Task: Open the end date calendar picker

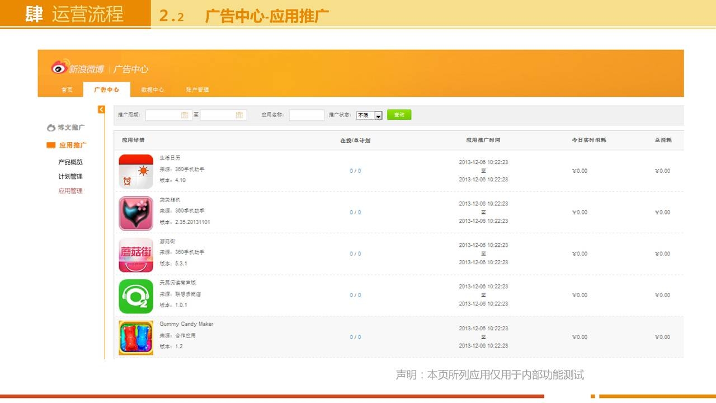Action: pyautogui.click(x=239, y=115)
